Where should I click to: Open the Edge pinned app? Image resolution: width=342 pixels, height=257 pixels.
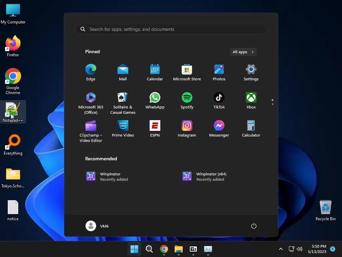(91, 73)
